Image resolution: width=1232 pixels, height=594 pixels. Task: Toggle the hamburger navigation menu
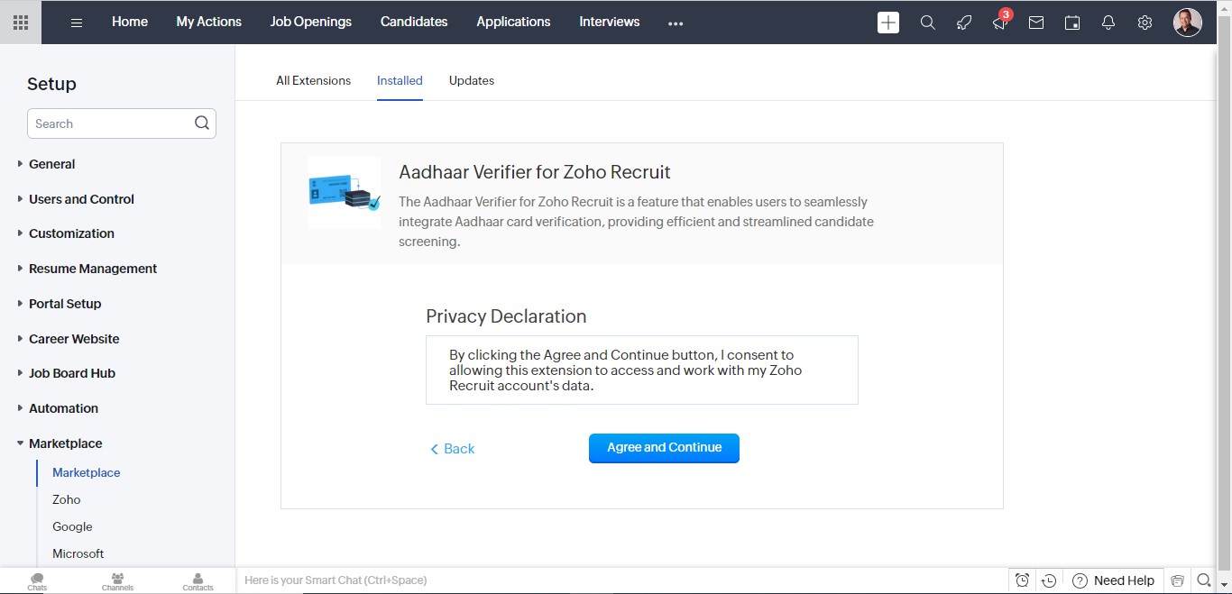[x=77, y=23]
